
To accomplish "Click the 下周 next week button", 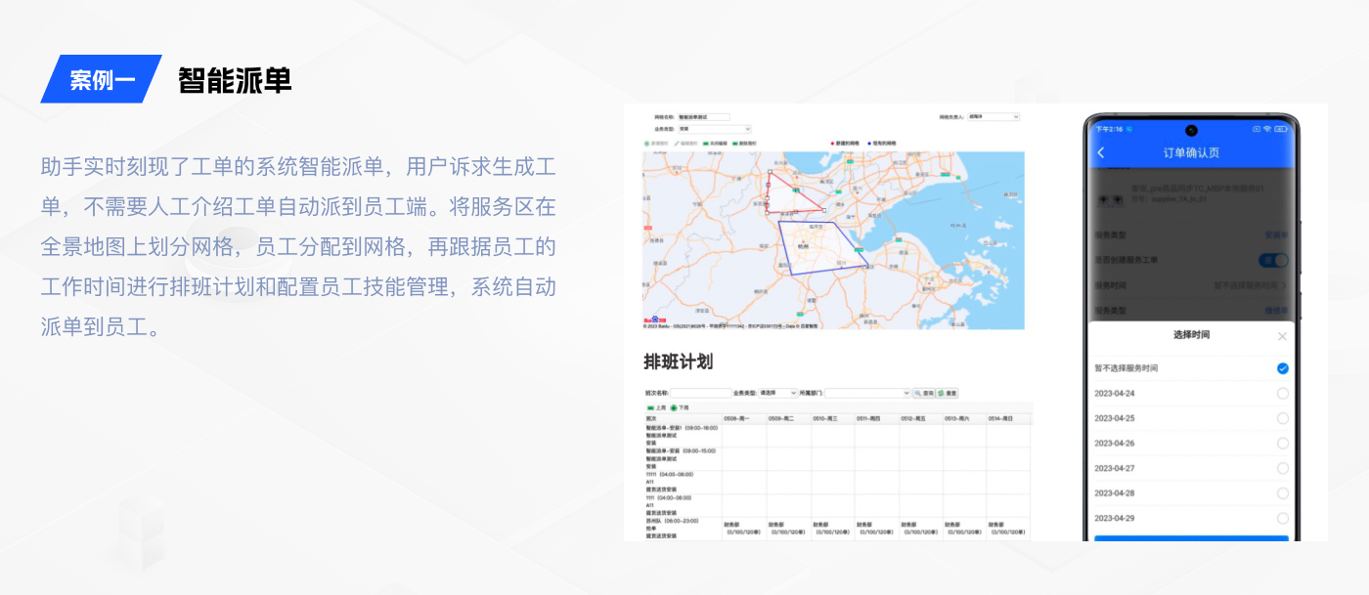I will point(680,407).
